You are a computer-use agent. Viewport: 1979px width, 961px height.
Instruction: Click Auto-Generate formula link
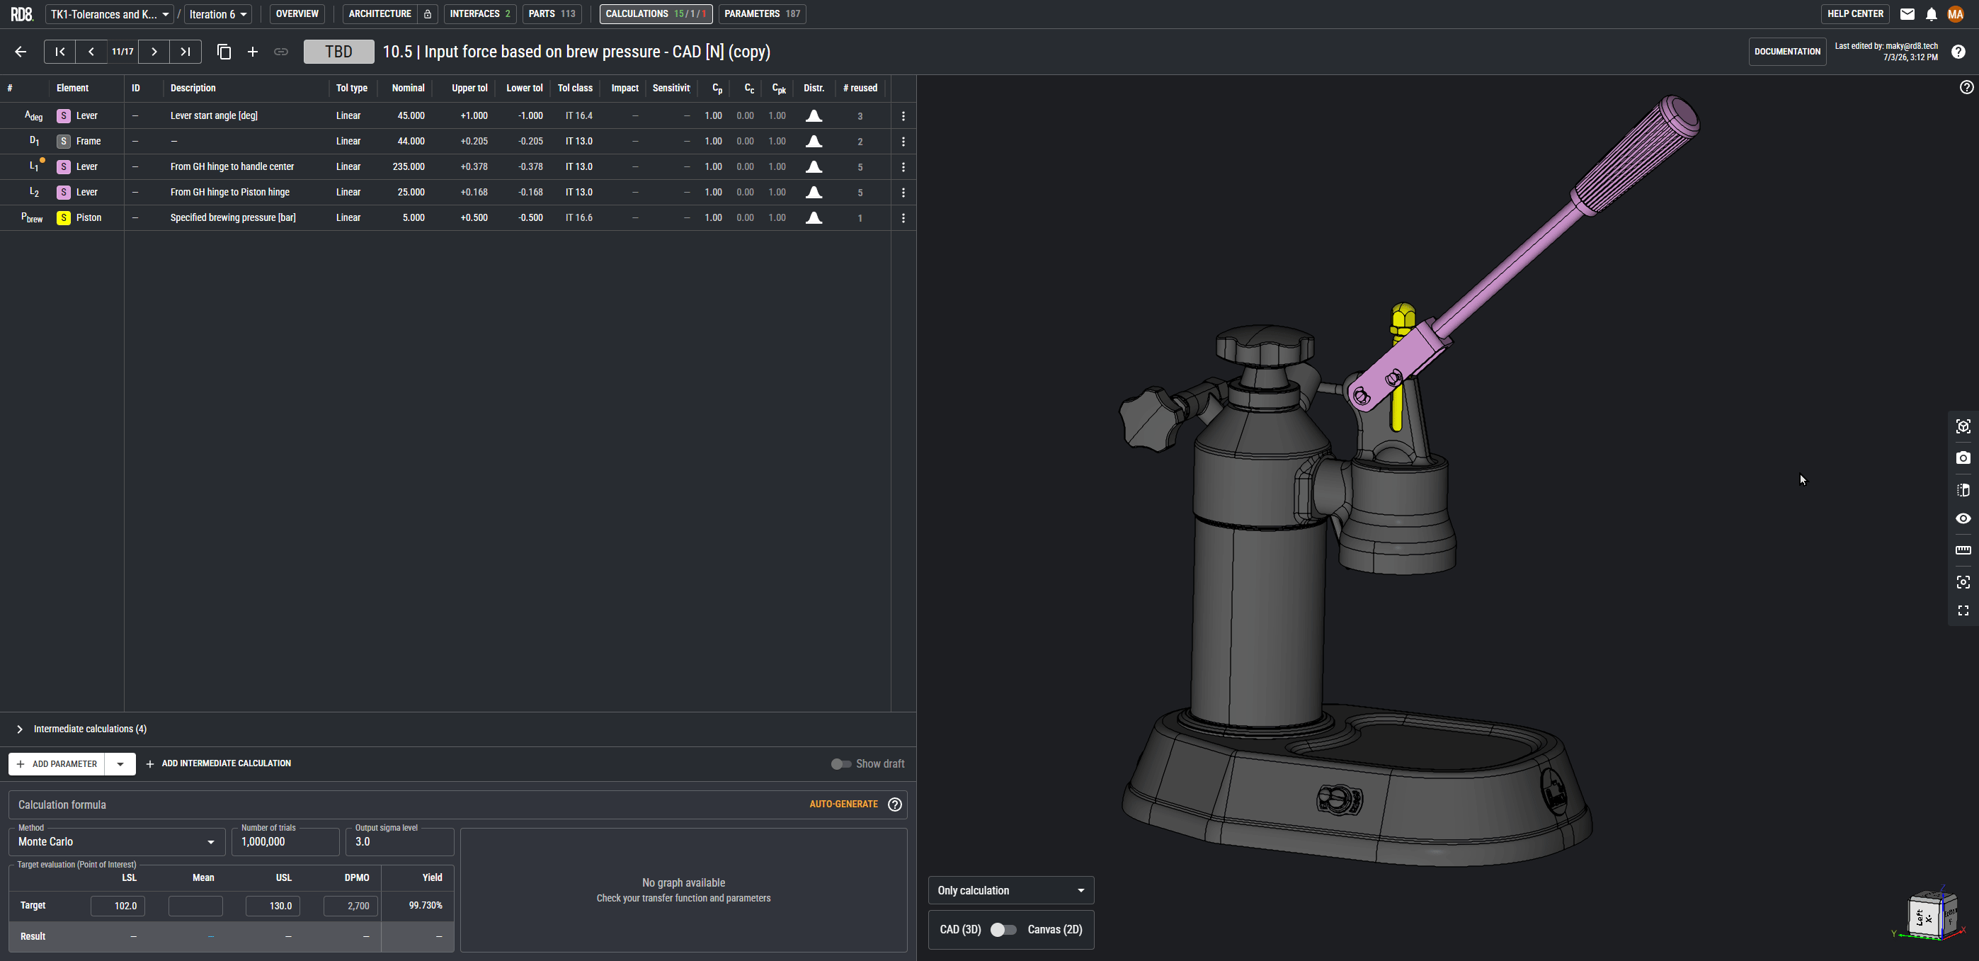[x=843, y=804]
